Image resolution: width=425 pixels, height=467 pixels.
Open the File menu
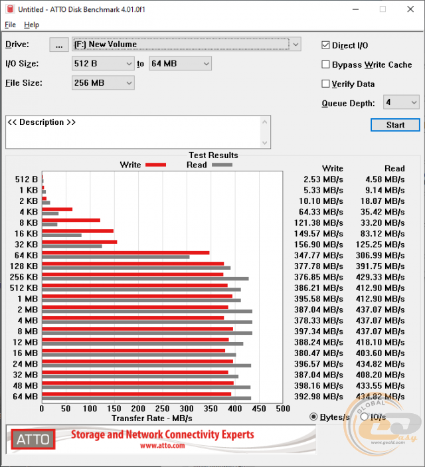pyautogui.click(x=11, y=25)
